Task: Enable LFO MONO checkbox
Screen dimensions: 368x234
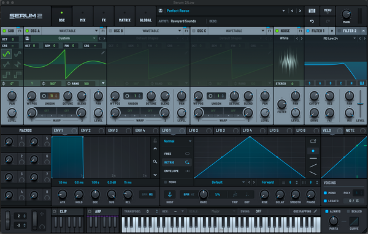Action: click(x=165, y=182)
